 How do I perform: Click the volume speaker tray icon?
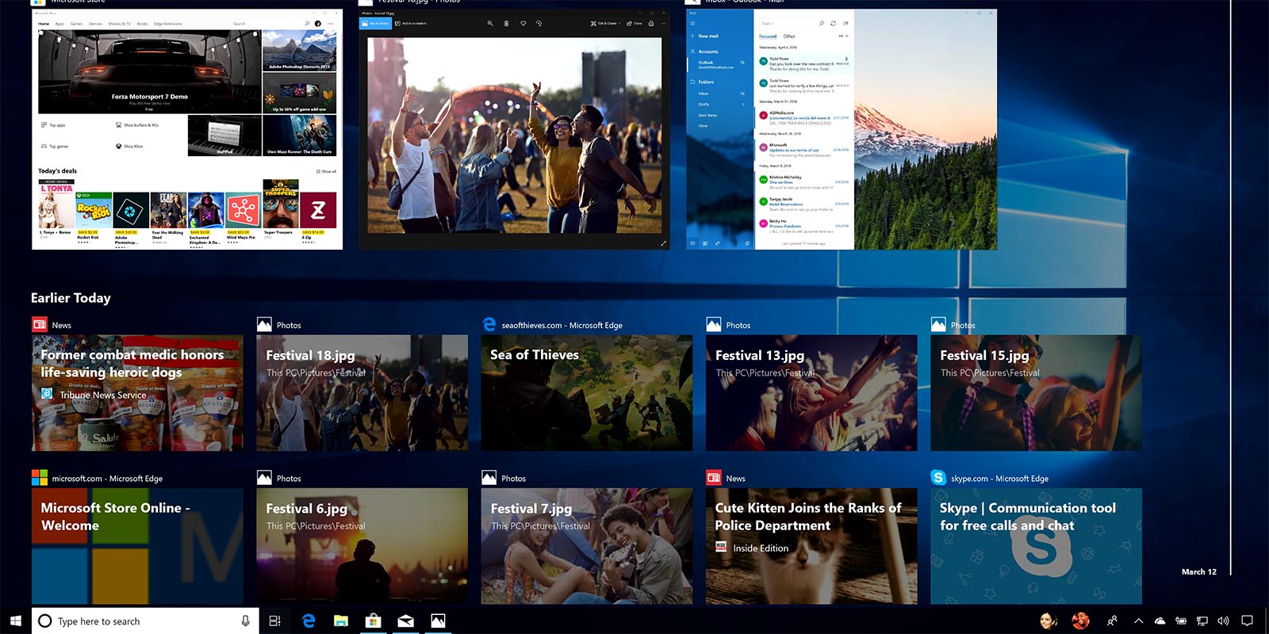1223,621
